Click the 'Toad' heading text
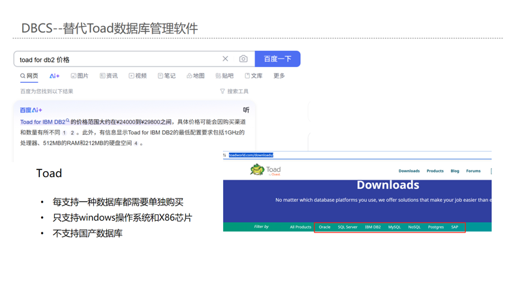 pos(49,173)
